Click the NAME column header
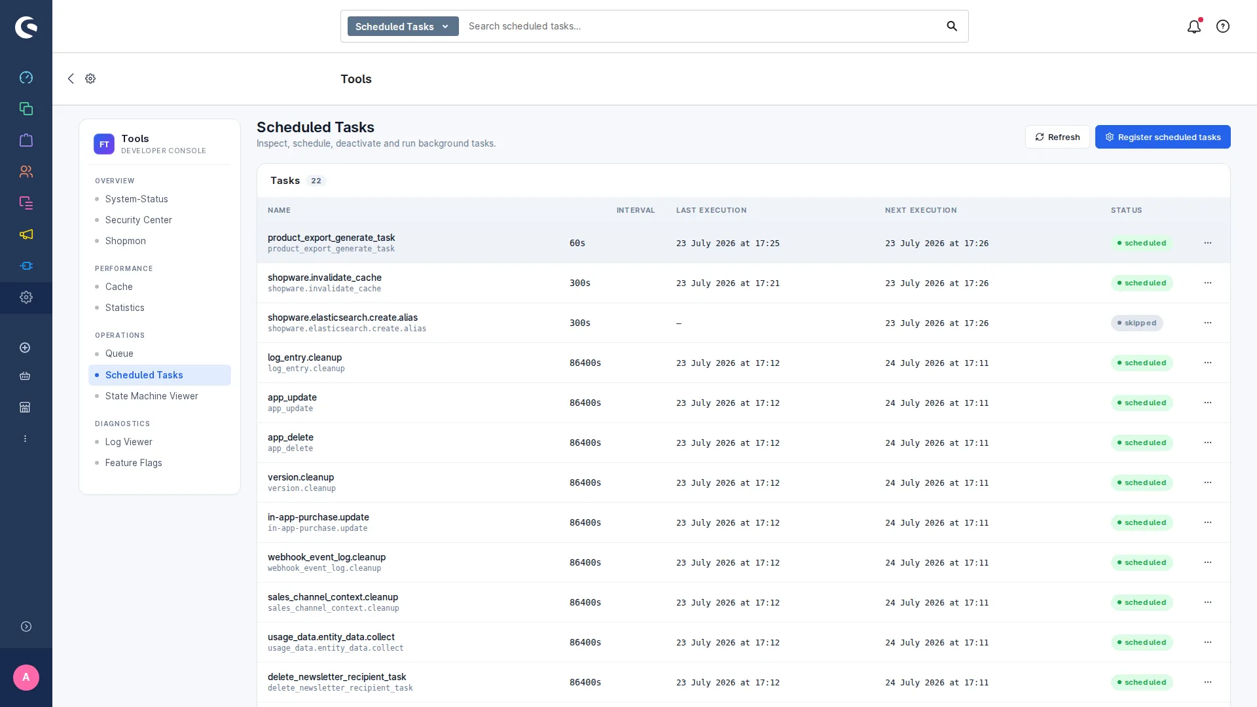 (x=279, y=210)
